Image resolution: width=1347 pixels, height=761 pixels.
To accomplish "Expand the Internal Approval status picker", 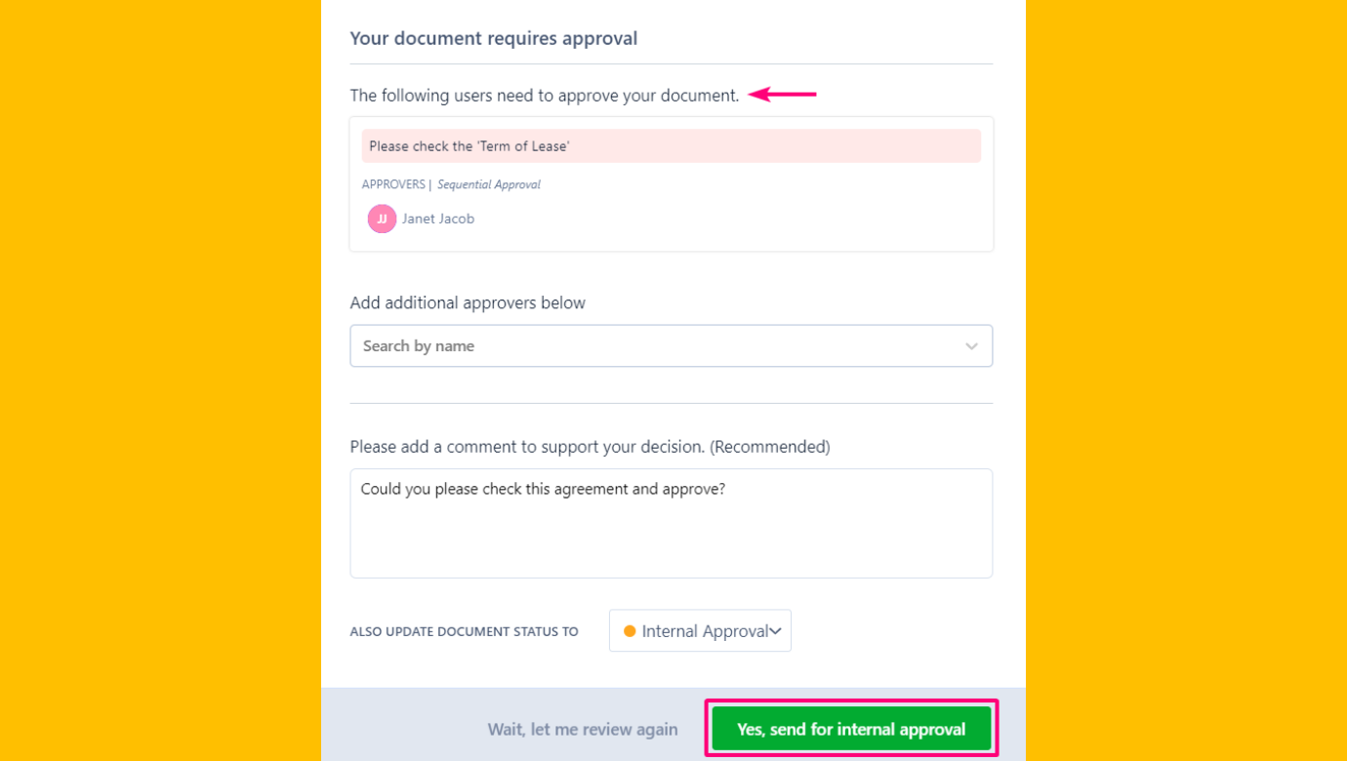I will point(700,630).
